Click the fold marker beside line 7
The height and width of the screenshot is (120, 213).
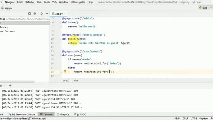click(61, 27)
